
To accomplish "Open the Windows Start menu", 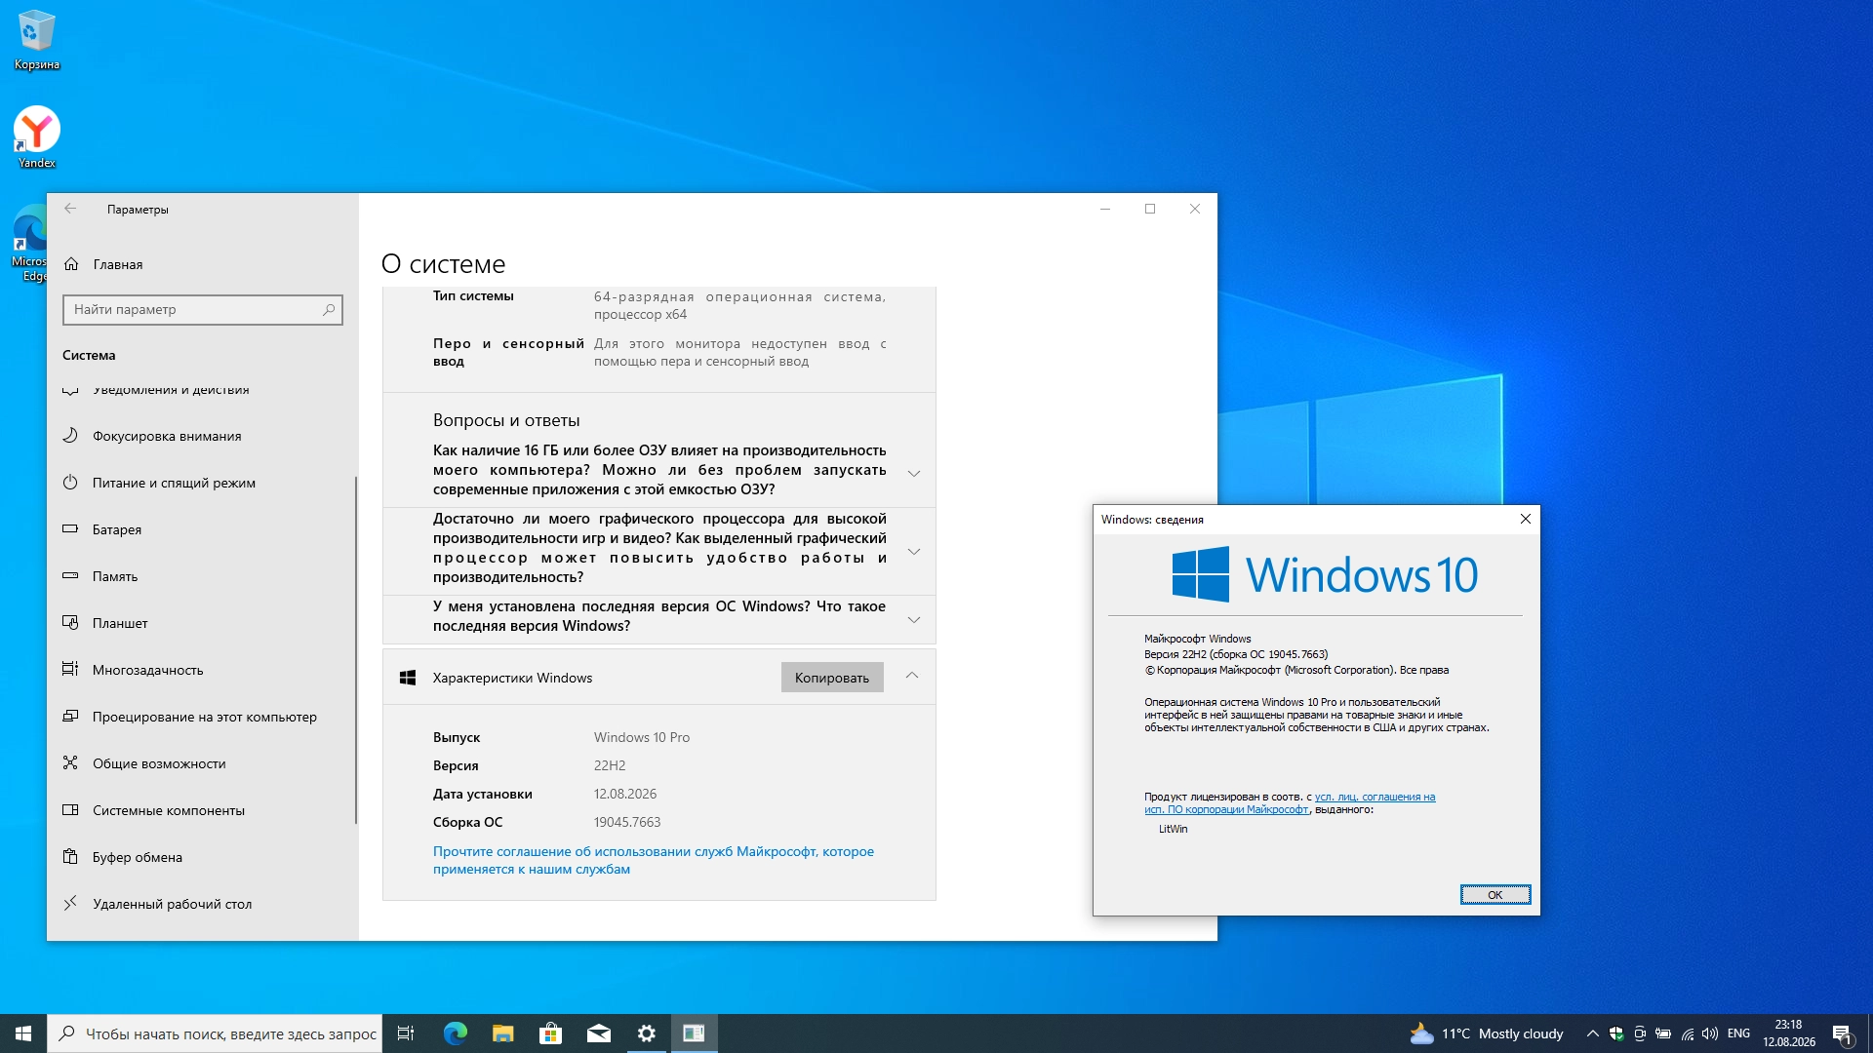I will tap(23, 1033).
